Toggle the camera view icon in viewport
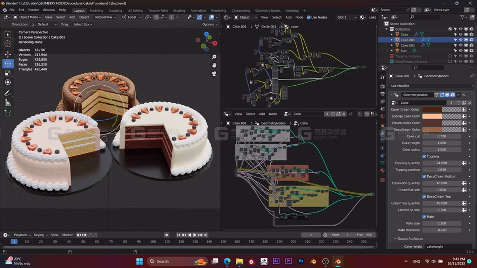Viewport: 477px width, 268px height. coord(214,74)
